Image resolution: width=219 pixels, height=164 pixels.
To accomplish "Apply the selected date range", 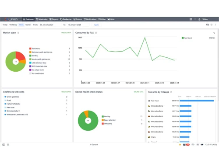I will click(x=96, y=25).
